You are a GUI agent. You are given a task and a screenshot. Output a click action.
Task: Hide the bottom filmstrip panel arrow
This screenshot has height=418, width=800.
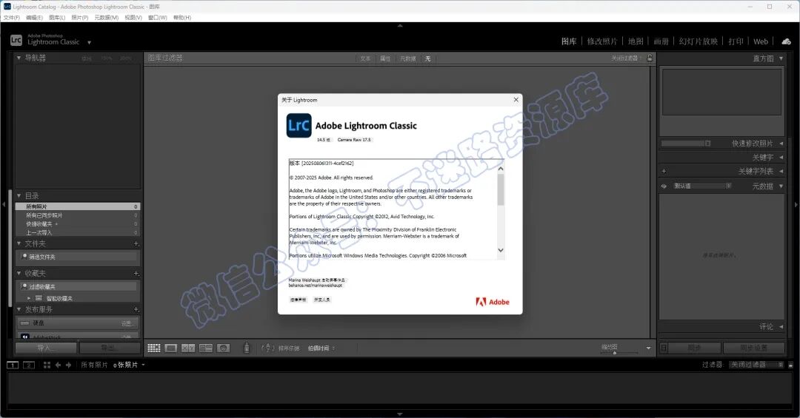point(400,414)
